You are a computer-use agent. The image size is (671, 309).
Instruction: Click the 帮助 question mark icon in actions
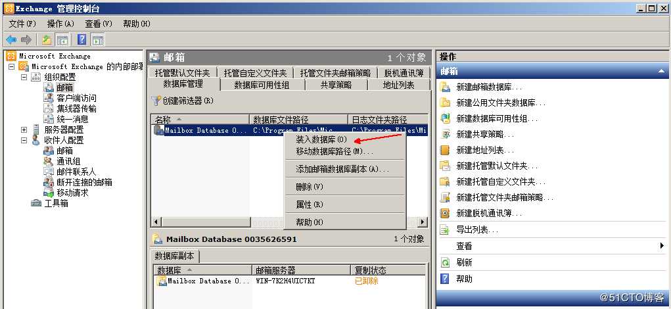[x=446, y=279]
